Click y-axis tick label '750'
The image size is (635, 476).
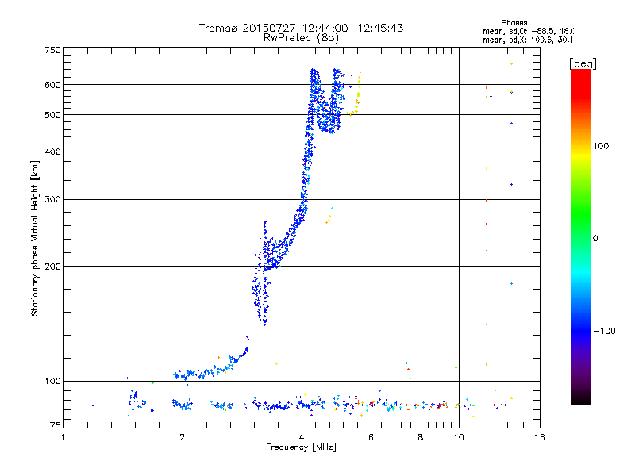53,50
